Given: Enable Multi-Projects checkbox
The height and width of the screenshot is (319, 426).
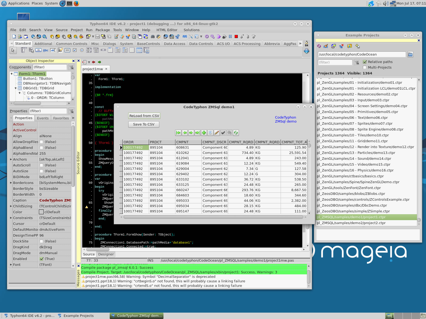Looking at the screenshot, I should click(365, 67).
